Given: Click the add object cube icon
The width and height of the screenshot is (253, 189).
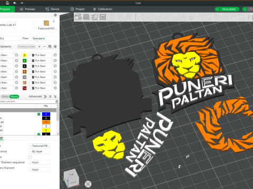Looking at the screenshot, I should pyautogui.click(x=79, y=17).
